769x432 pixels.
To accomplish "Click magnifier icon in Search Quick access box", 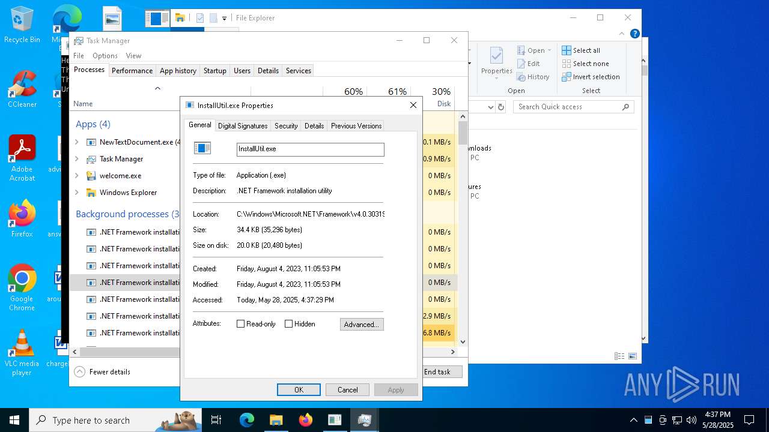I will click(625, 107).
